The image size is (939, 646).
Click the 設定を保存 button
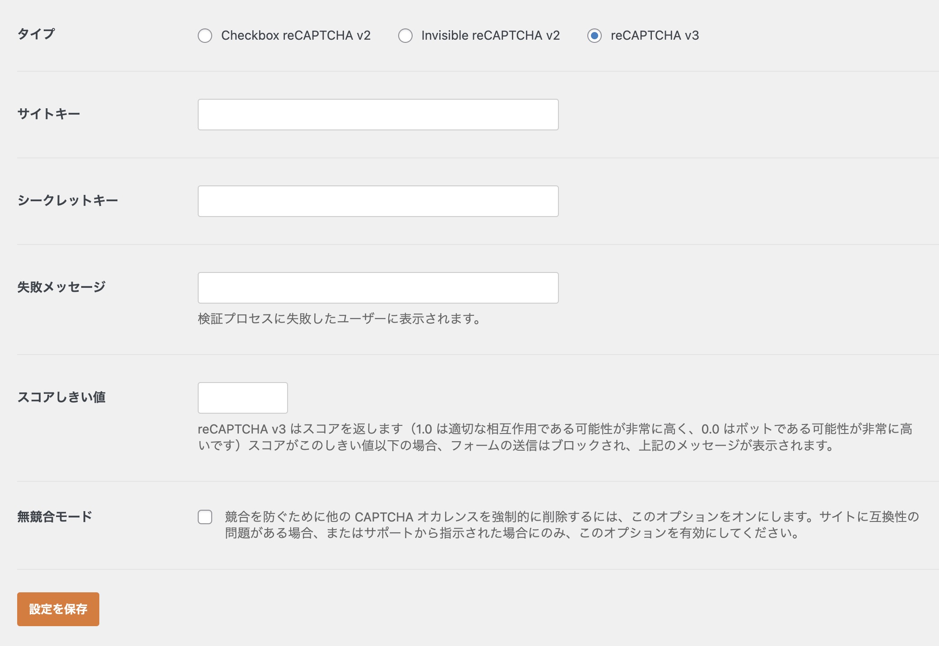click(x=58, y=609)
